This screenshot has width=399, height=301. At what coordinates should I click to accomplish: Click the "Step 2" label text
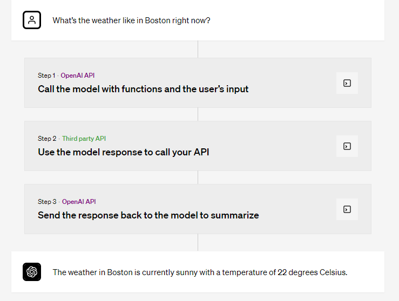click(x=46, y=139)
